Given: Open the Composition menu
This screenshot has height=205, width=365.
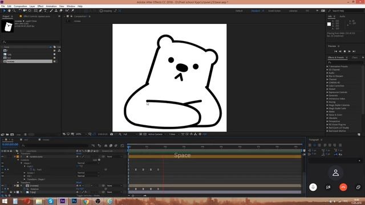Looking at the screenshot, I should [21, 6].
